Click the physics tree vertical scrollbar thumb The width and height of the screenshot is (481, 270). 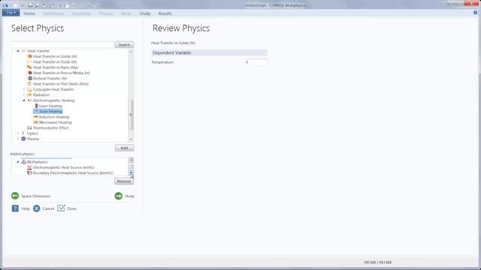[x=131, y=115]
